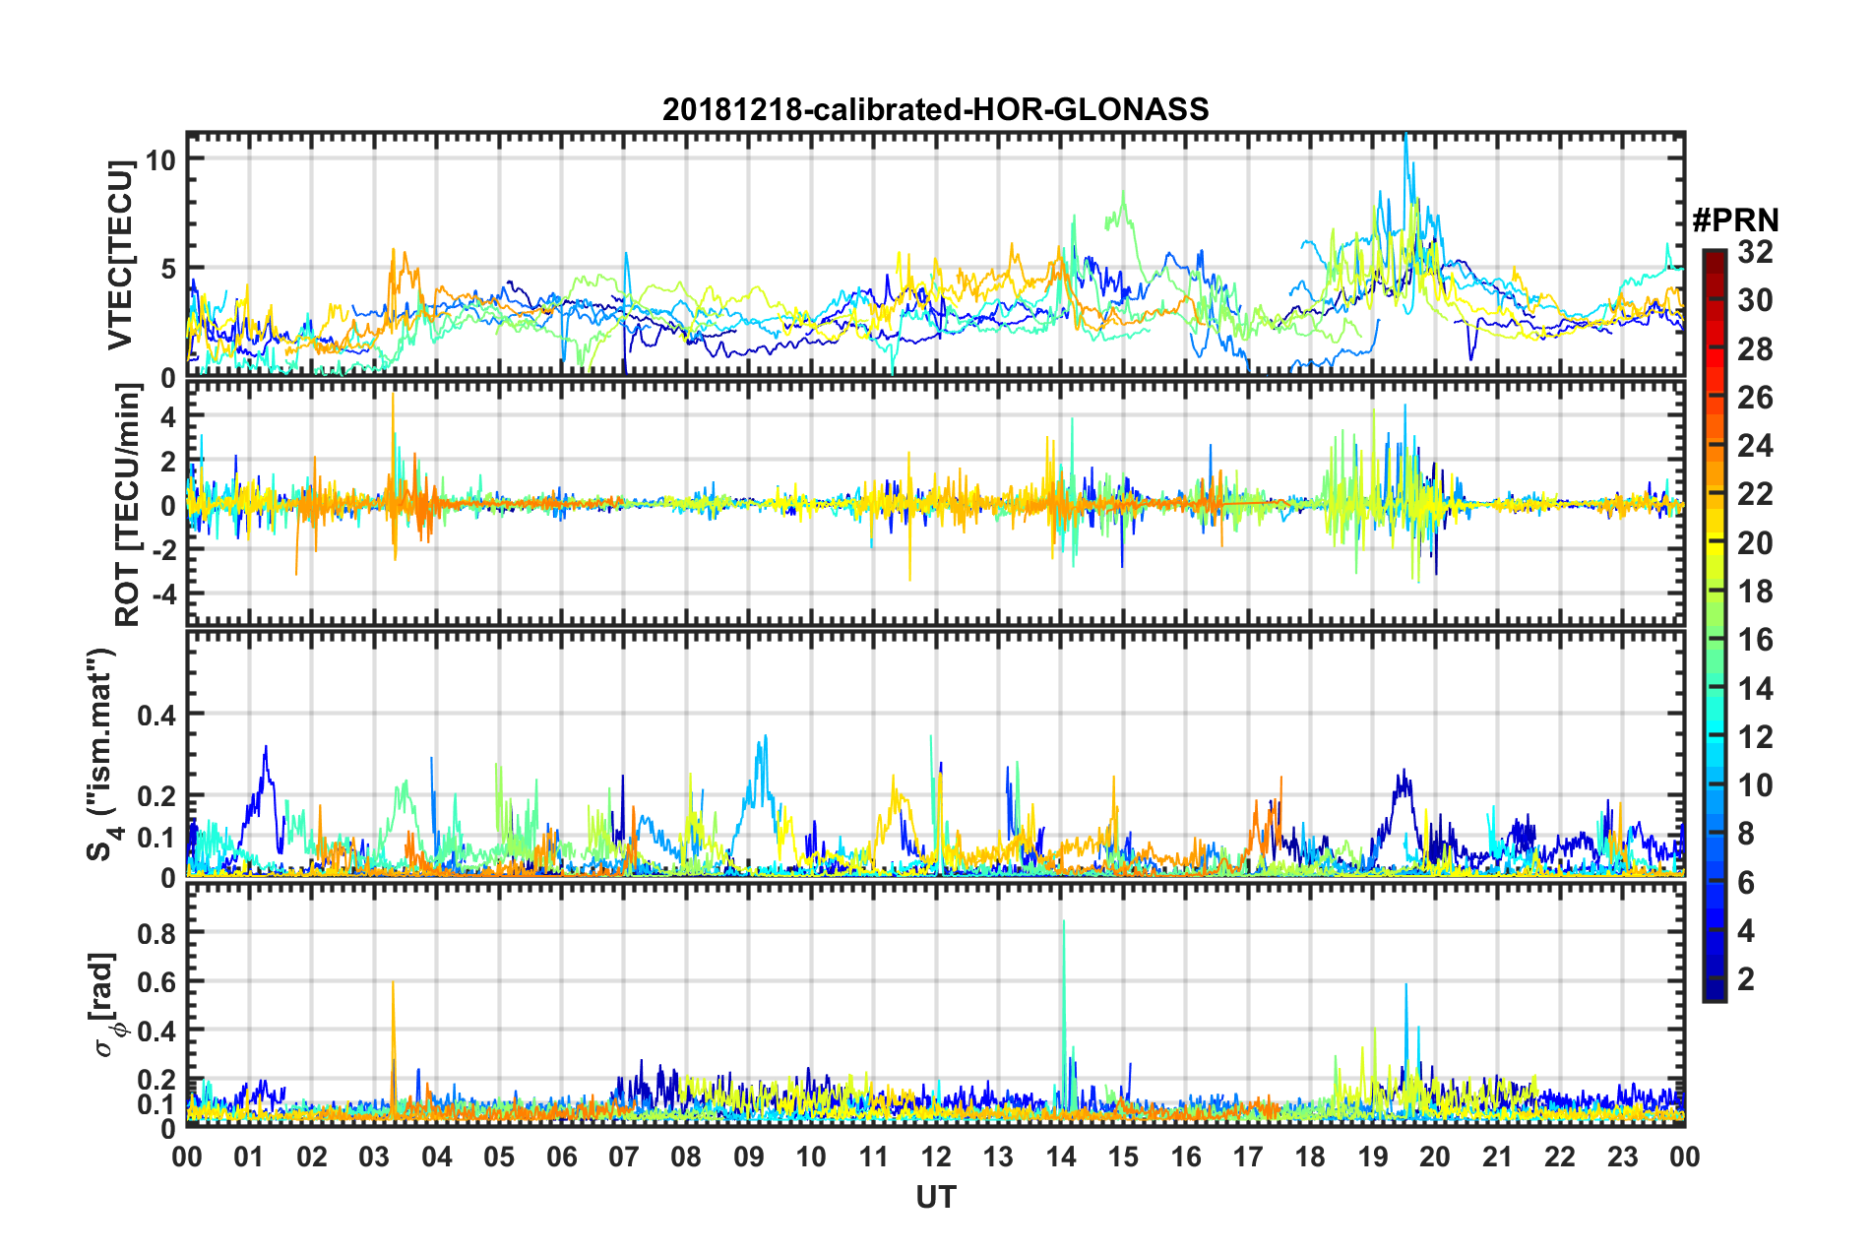Image resolution: width=1872 pixels, height=1252 pixels.
Task: Click x-axis tick label 18
Action: pos(1310,1156)
